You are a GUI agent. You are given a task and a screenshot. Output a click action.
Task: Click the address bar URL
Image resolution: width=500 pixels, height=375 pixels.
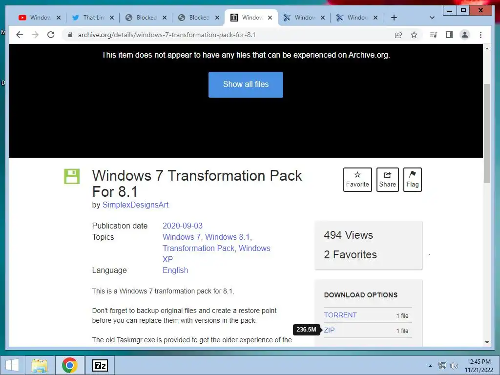(167, 35)
